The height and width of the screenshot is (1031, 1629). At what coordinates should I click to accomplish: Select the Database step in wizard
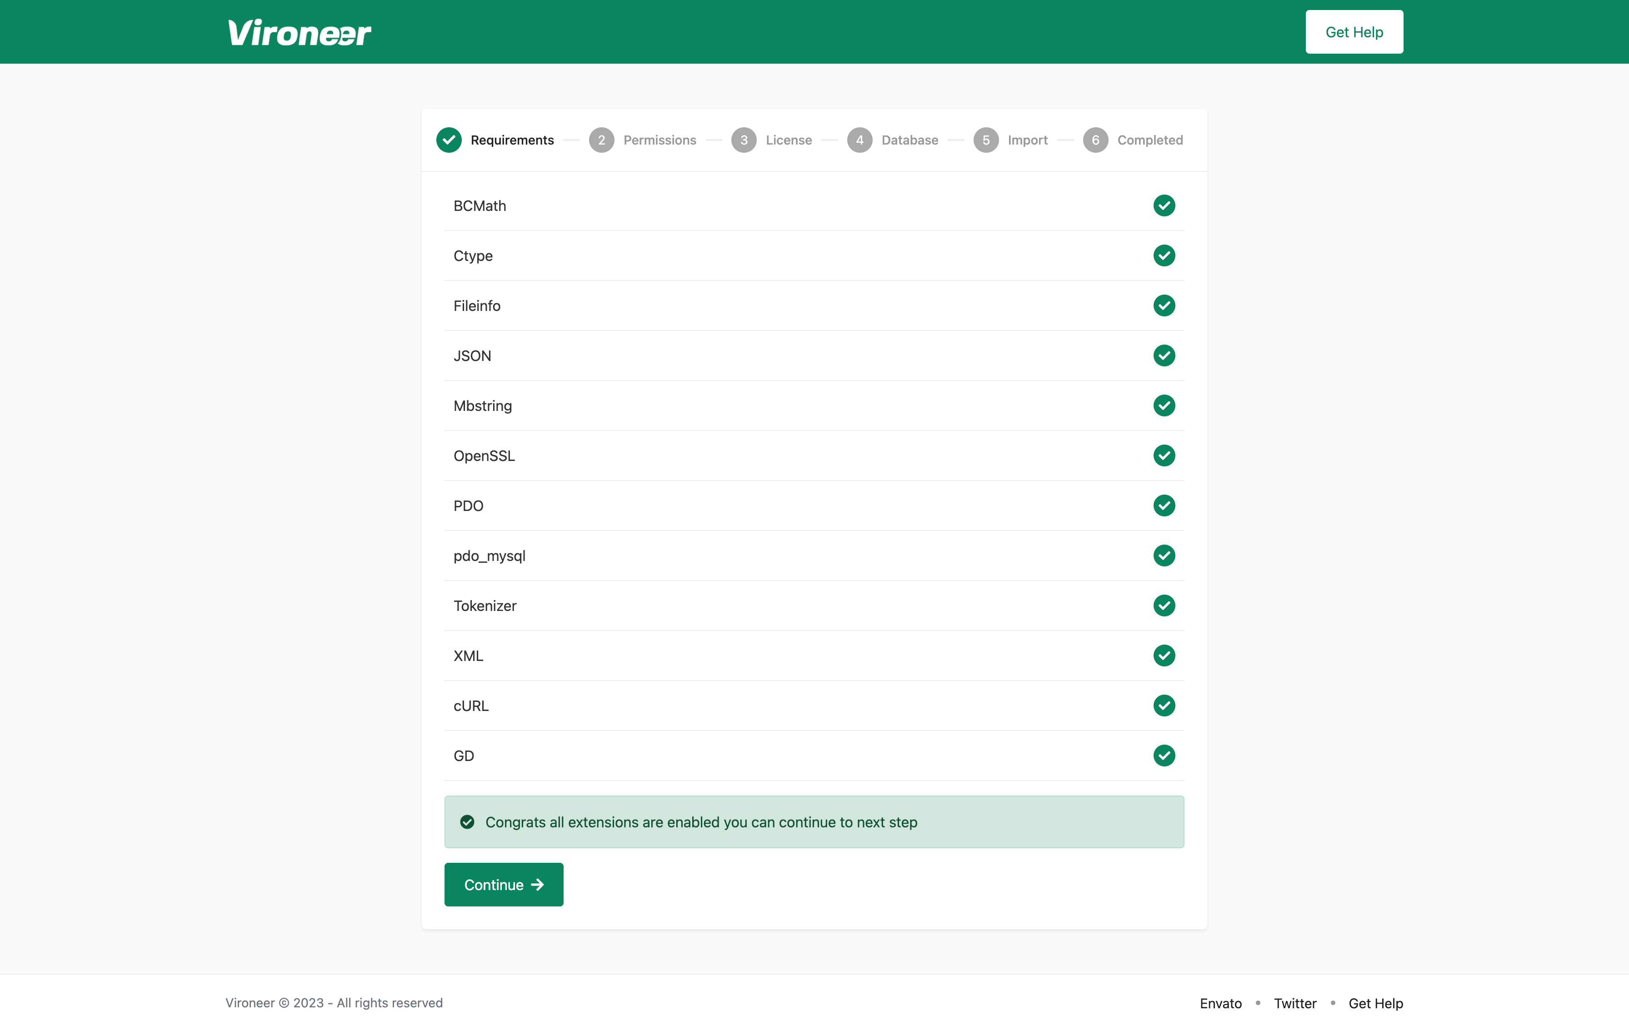pos(909,140)
